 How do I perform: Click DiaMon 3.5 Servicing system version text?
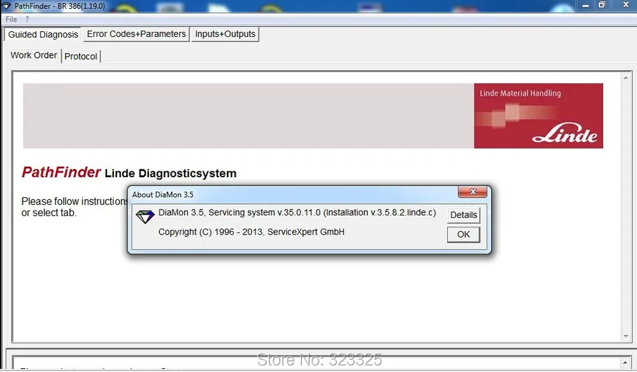(297, 212)
